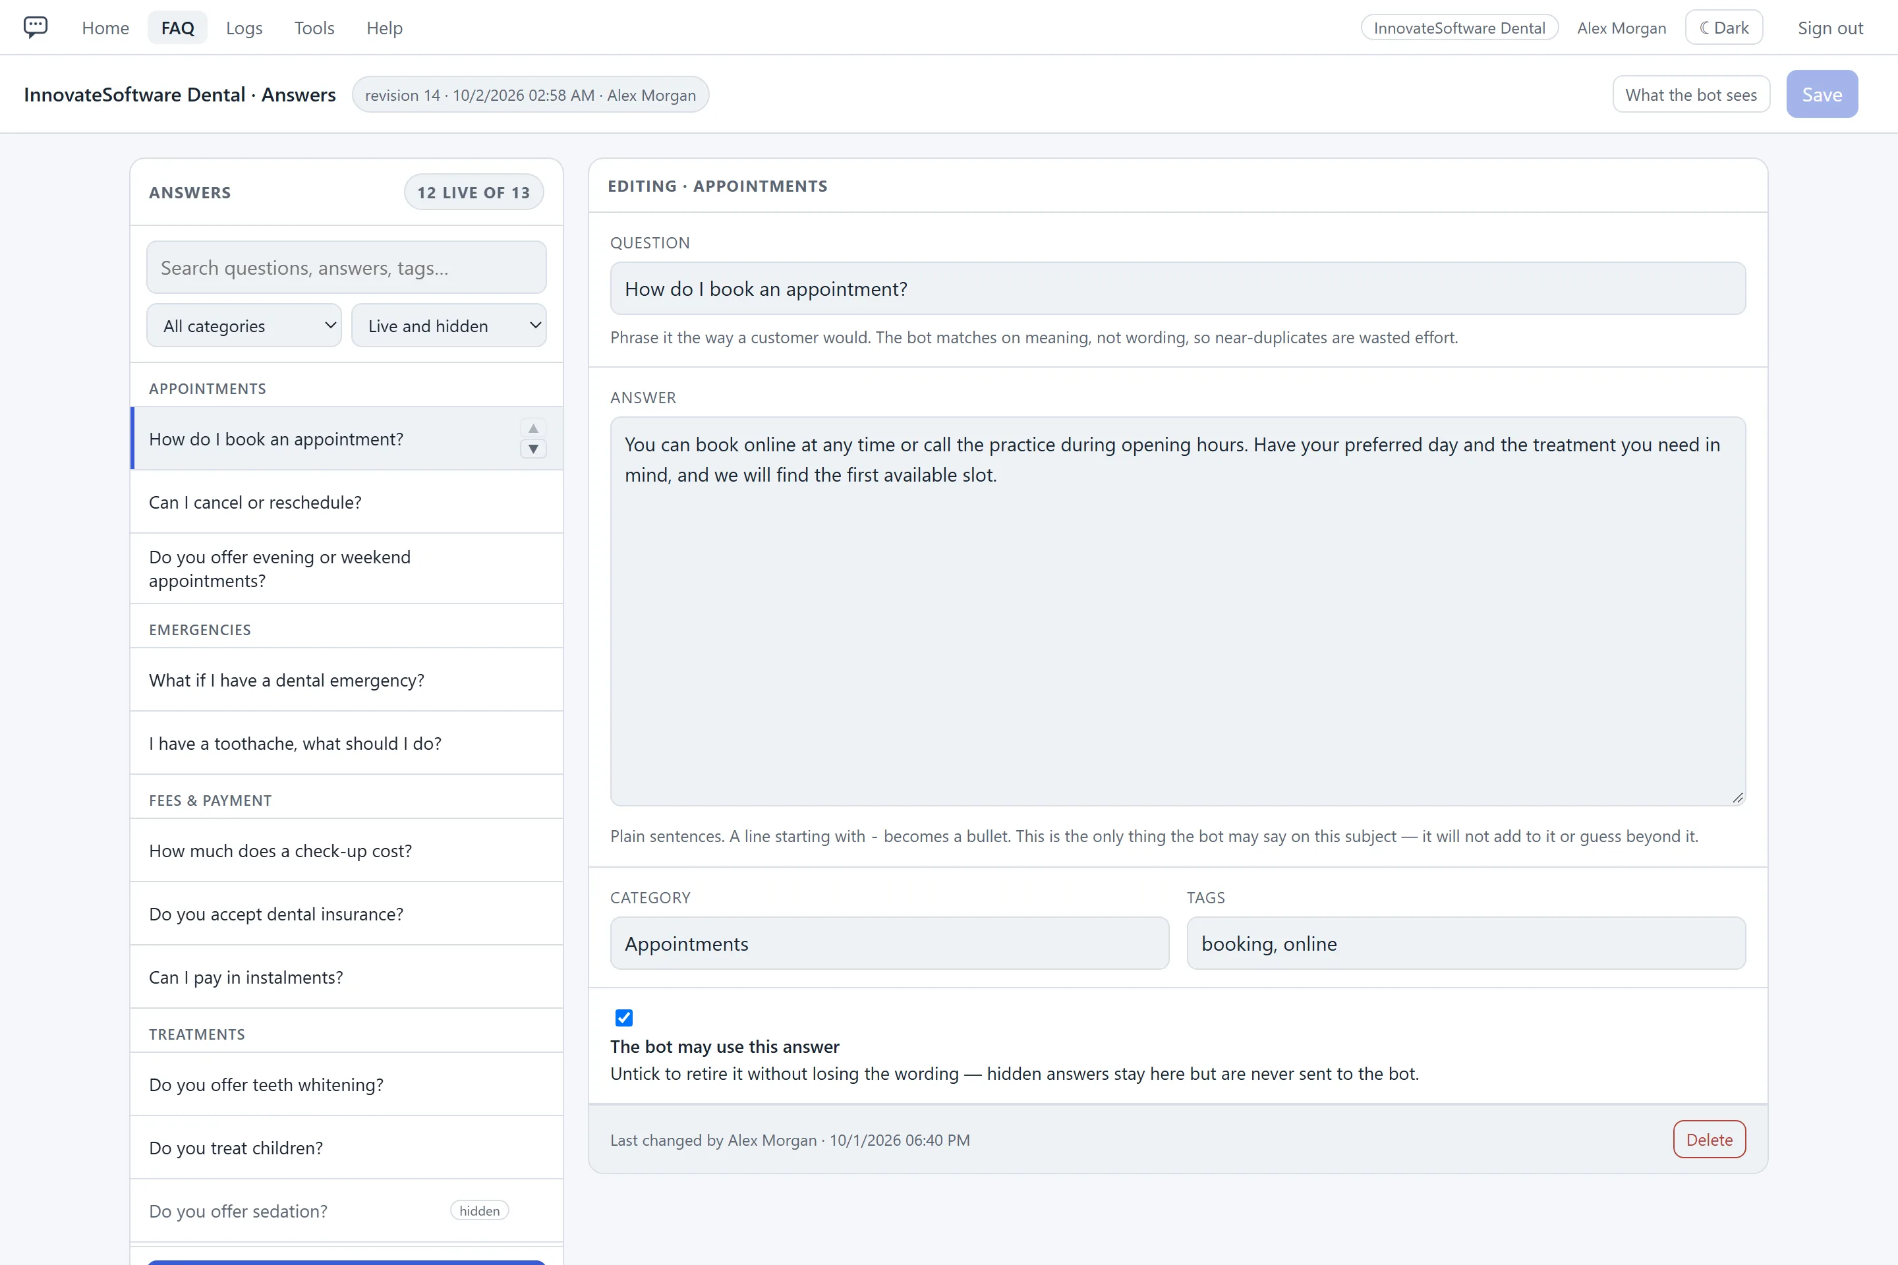The height and width of the screenshot is (1265, 1898).
Task: Select 'Do you treat children?'
Action: point(346,1147)
